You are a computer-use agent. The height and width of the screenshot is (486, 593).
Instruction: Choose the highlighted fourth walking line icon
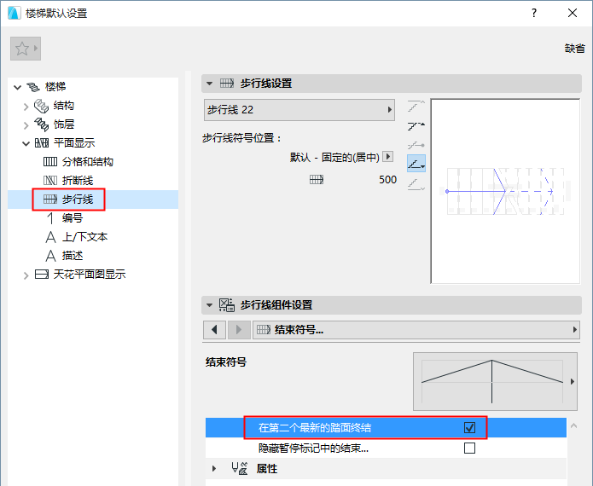[x=416, y=164]
